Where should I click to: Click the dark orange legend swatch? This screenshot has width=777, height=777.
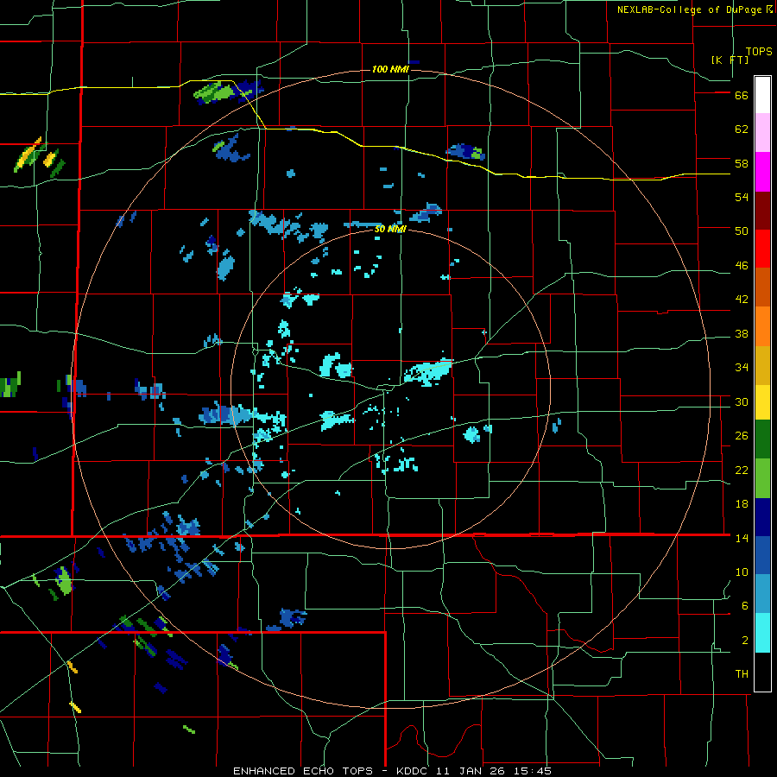(x=762, y=287)
